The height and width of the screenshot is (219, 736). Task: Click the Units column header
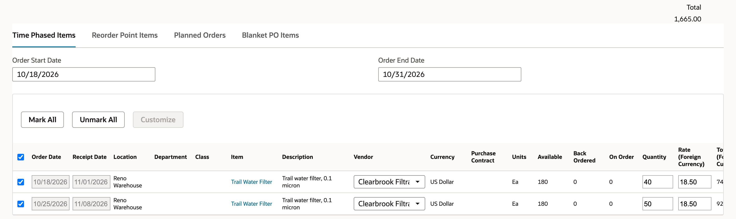[519, 157]
